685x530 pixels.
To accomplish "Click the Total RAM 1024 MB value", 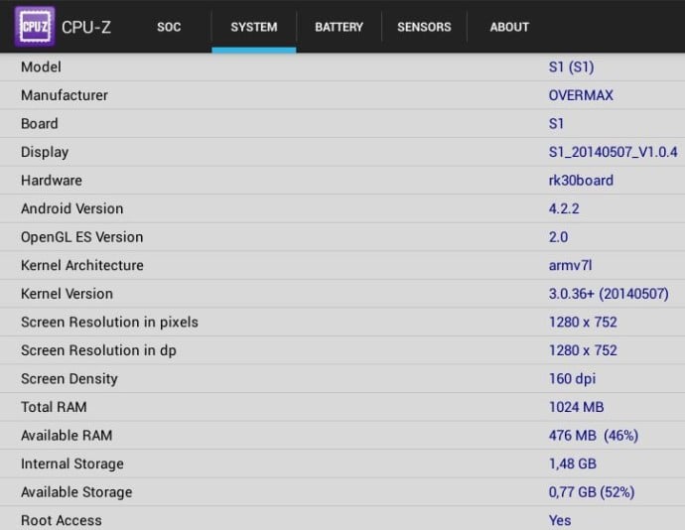I will pyautogui.click(x=576, y=407).
